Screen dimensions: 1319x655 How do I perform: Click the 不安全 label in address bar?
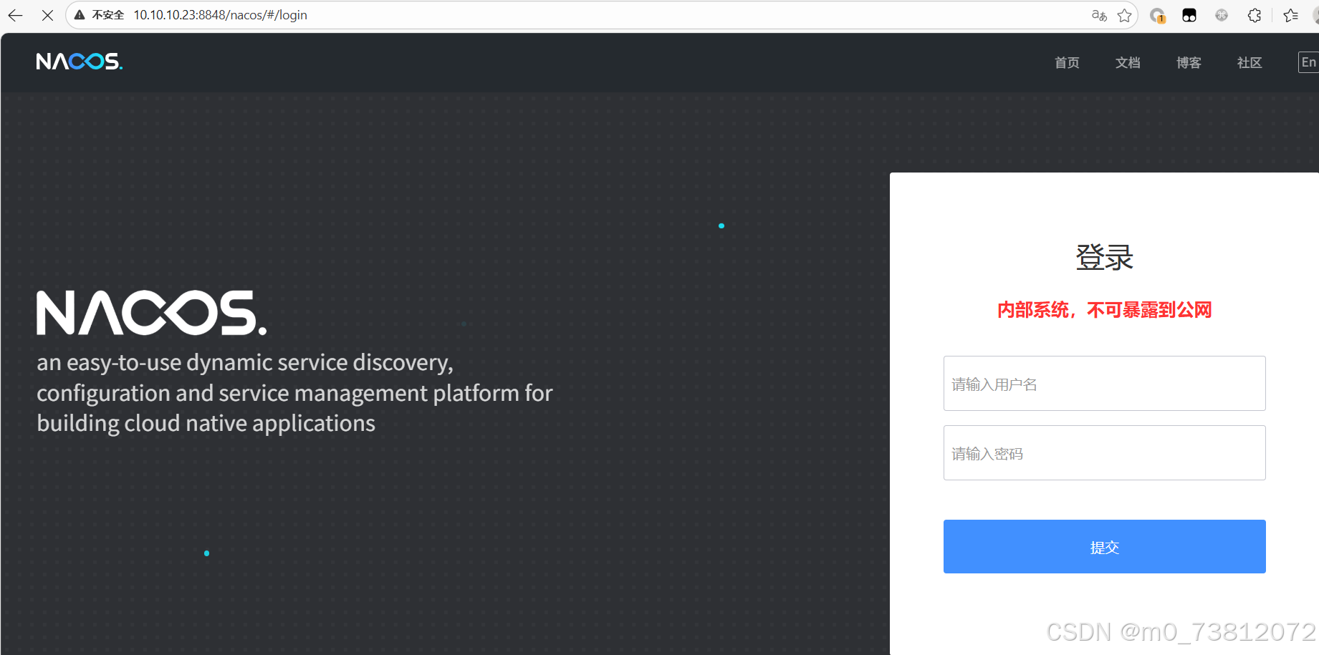(x=108, y=15)
